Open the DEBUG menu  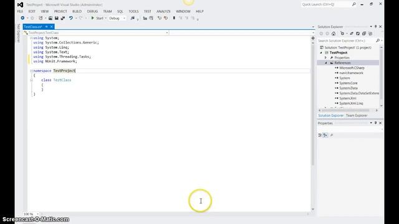pyautogui.click(x=92, y=11)
